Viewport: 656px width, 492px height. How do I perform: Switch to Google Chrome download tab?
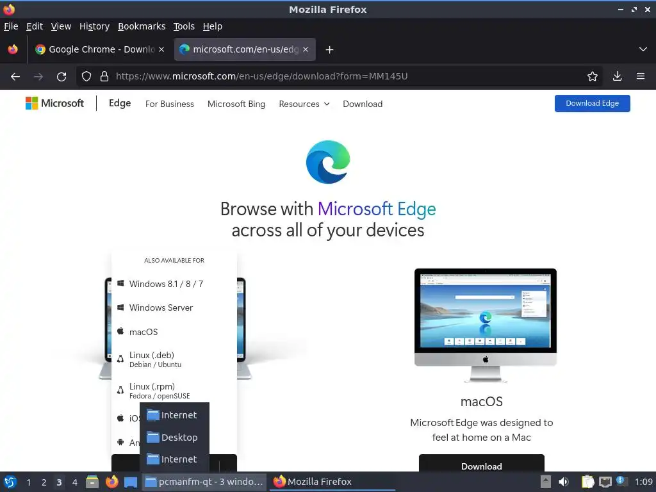[99, 49]
